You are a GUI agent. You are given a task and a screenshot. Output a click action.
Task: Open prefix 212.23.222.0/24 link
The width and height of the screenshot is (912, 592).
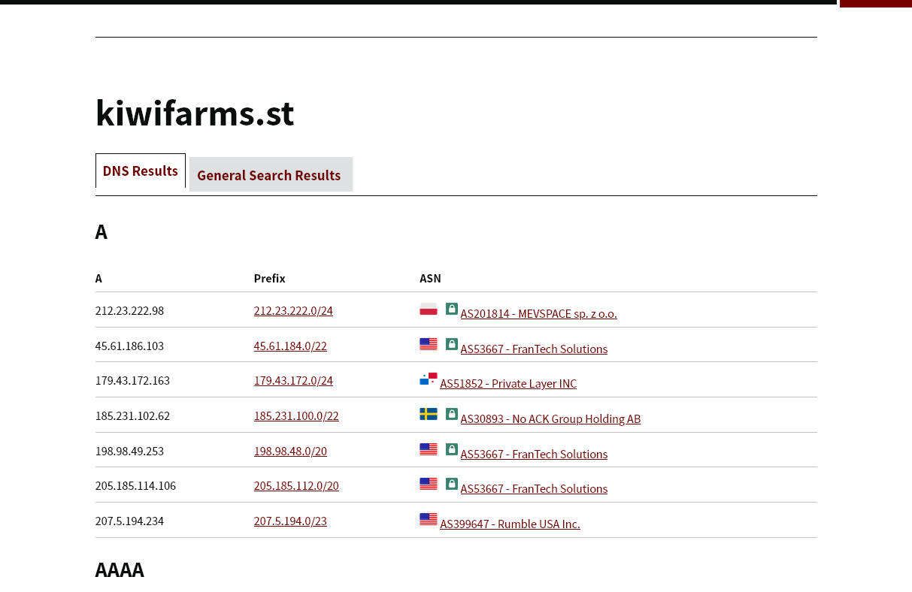click(x=293, y=310)
